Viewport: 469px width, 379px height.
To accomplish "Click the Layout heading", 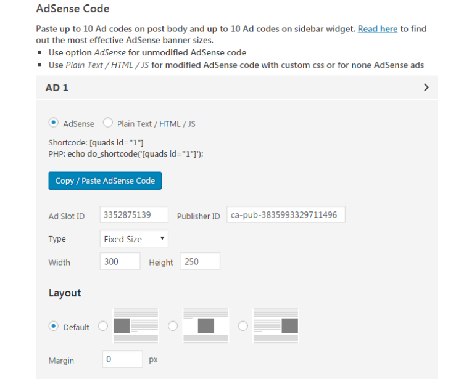I will pos(65,293).
